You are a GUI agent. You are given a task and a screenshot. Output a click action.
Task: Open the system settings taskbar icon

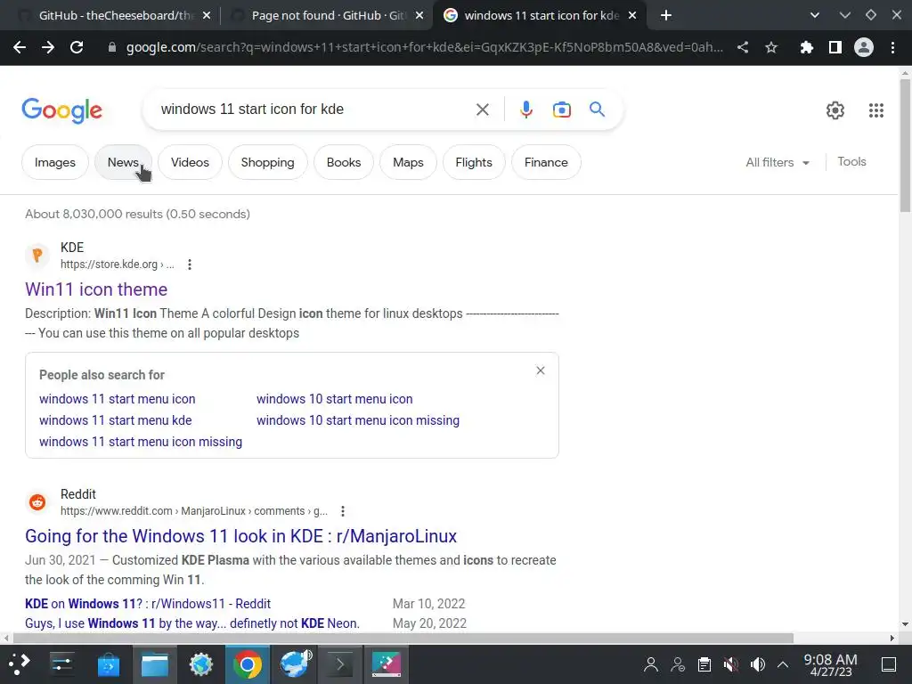(61, 664)
